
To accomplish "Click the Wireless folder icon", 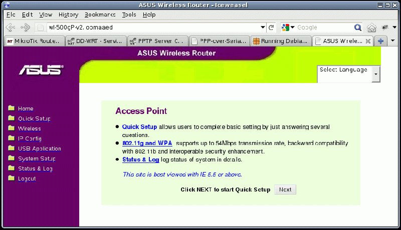I will [12, 128].
